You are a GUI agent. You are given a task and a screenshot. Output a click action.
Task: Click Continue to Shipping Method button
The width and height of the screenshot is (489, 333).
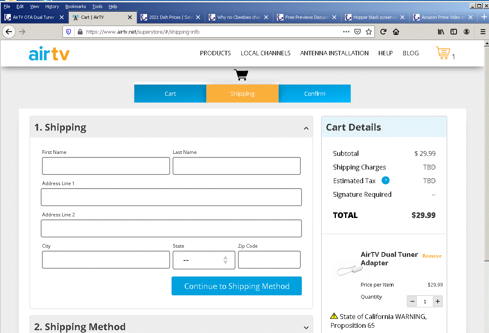click(x=236, y=286)
